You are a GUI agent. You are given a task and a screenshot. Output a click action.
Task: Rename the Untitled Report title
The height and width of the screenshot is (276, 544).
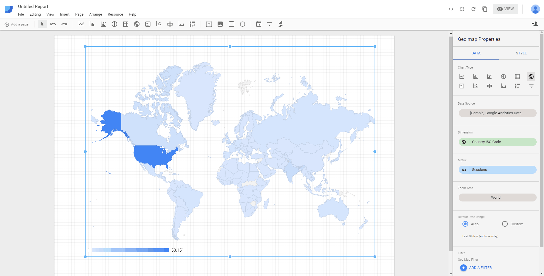[33, 6]
